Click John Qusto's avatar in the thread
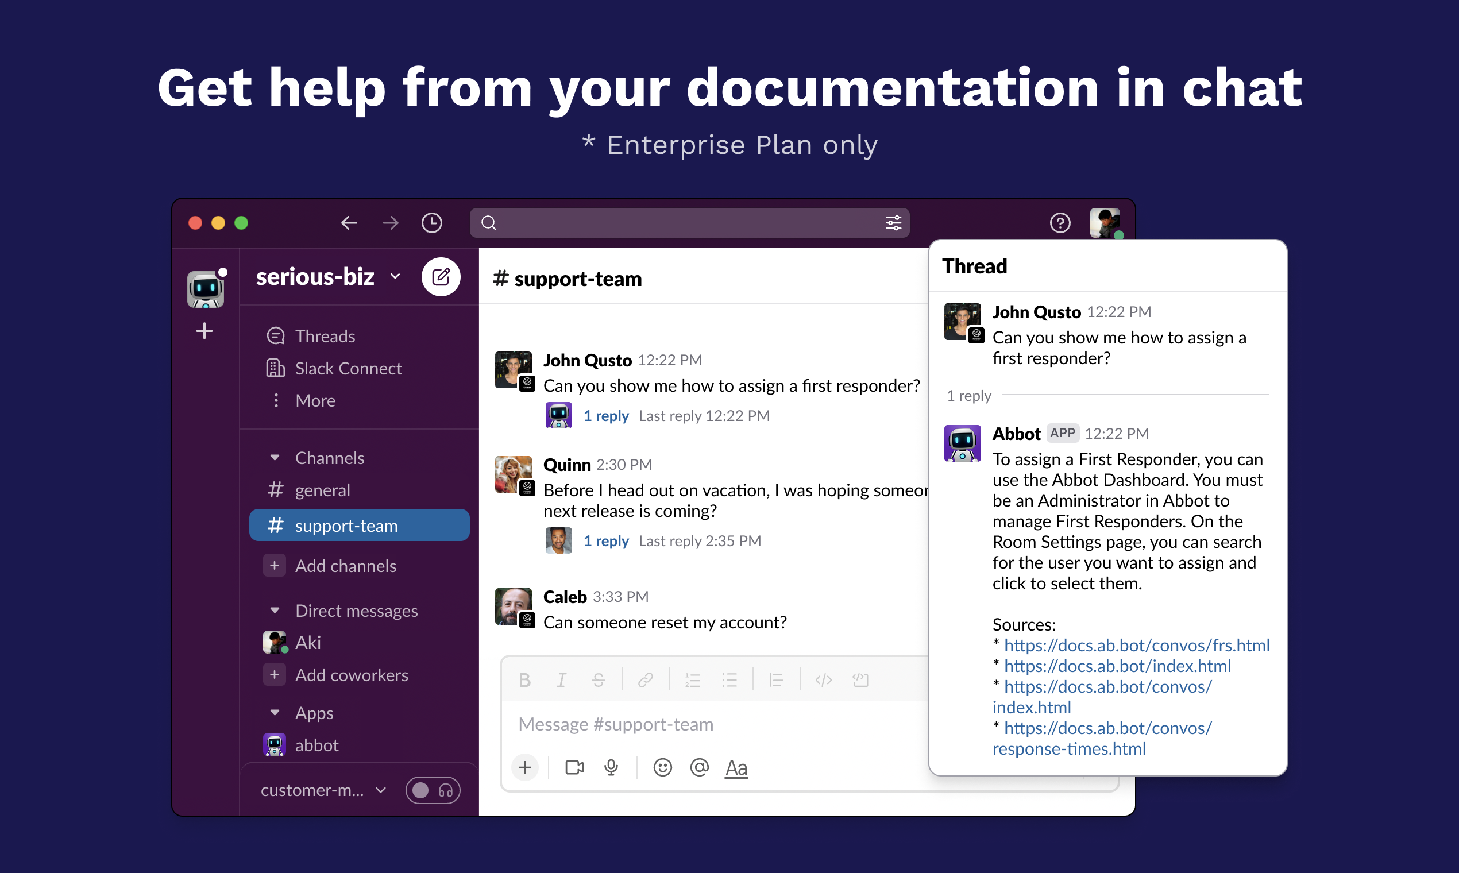This screenshot has width=1459, height=873. click(x=962, y=321)
